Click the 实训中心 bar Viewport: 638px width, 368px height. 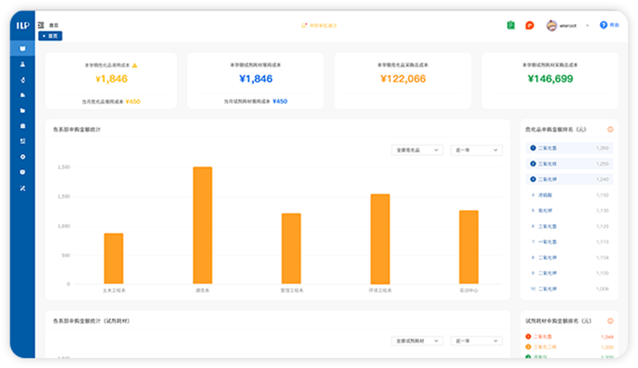coord(469,247)
